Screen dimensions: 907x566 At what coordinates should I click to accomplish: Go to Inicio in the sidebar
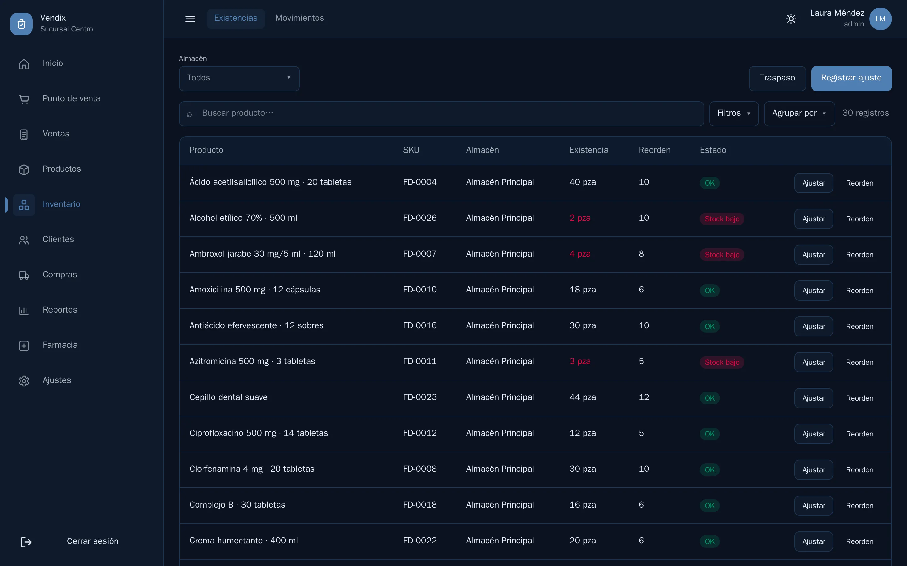[x=53, y=63]
